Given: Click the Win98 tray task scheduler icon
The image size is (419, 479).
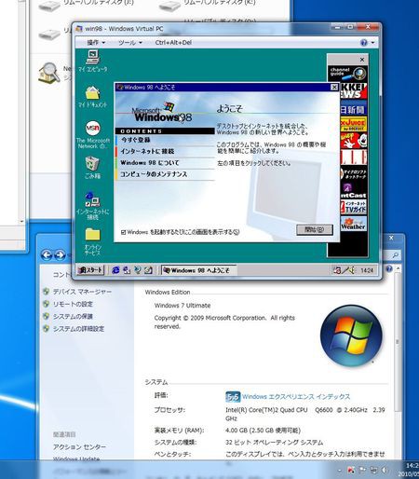Looking at the screenshot, I should [337, 270].
